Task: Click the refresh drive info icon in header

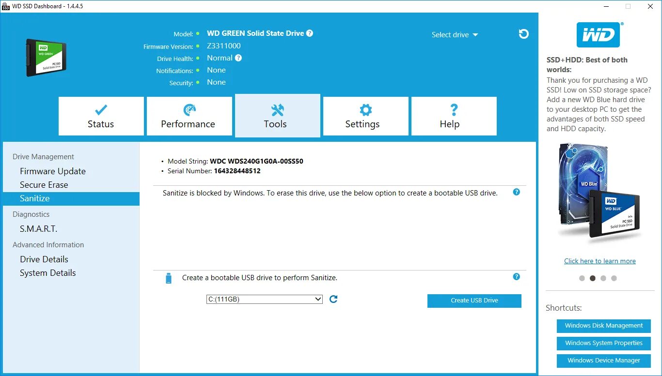Action: click(523, 34)
